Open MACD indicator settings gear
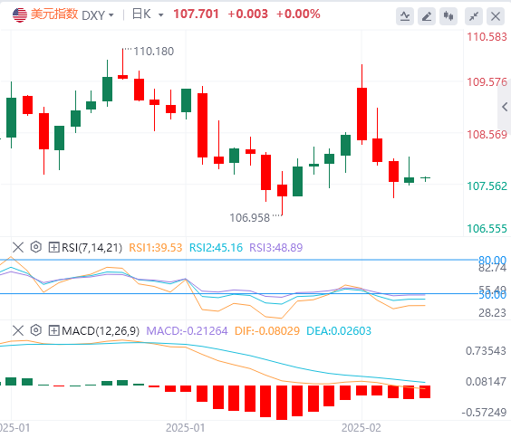511x438 pixels. [x=36, y=330]
